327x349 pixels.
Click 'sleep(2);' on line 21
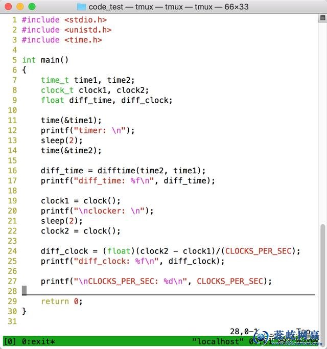(62, 221)
